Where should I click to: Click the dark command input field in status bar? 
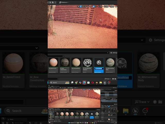(53, 79)
